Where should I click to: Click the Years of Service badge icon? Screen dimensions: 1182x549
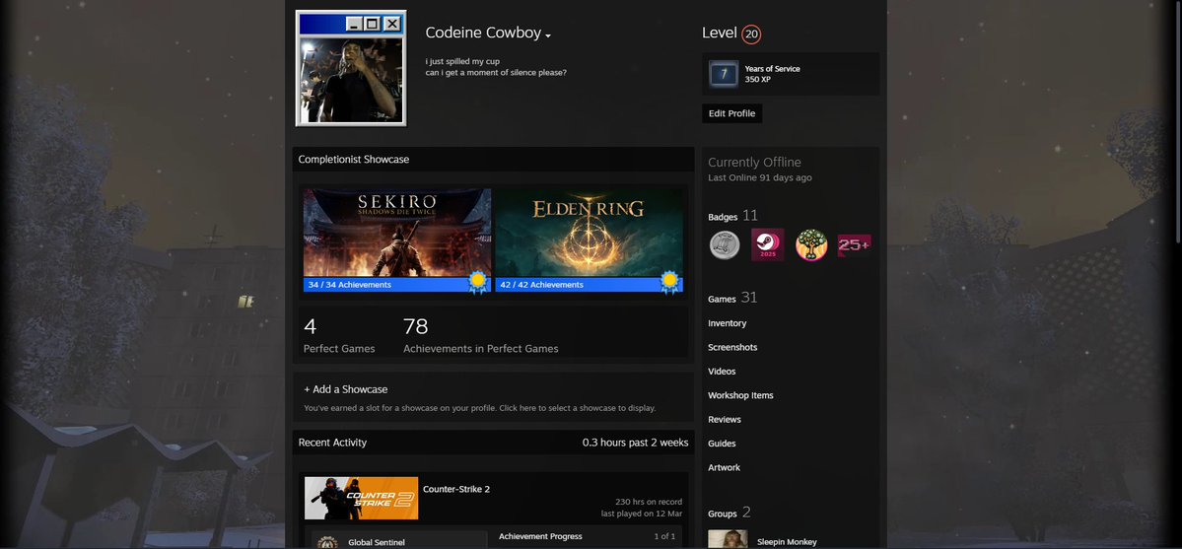723,74
